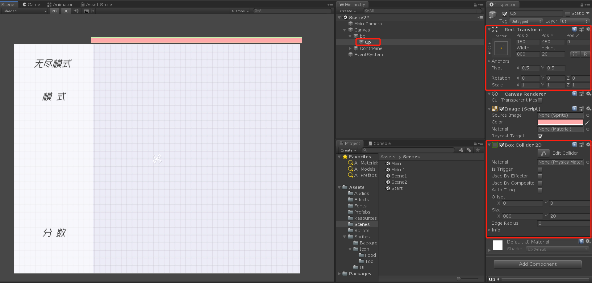
Task: Toggle blueprint mode dashed-rectangle button
Action: tap(575, 54)
